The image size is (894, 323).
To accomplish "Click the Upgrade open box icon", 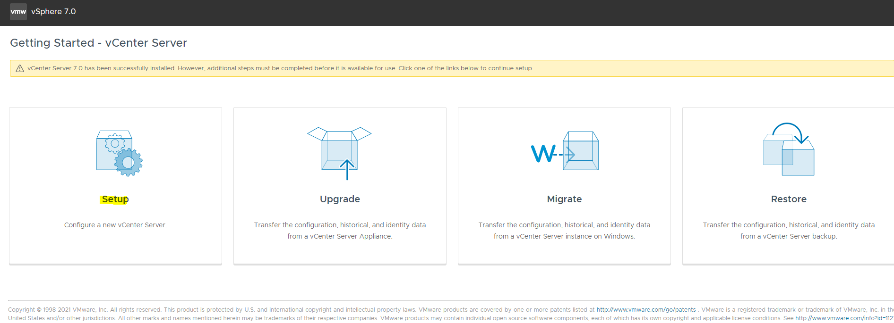I will [x=339, y=153].
